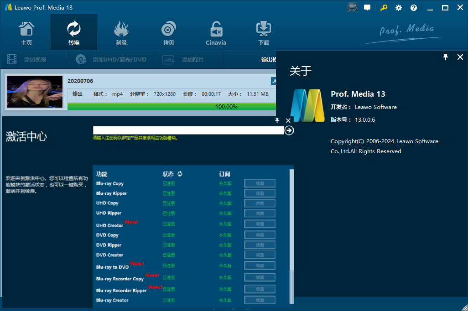Image resolution: width=468 pixels, height=311 pixels.
Task: Open settings with the gear icon
Action: click(399, 8)
